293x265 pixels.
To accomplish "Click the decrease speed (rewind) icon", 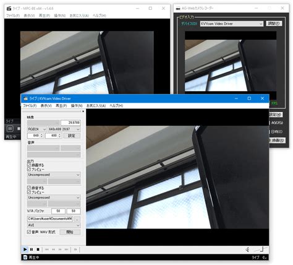I will [53, 250].
